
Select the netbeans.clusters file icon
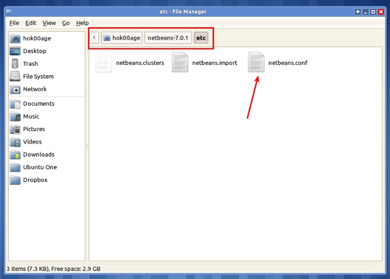point(104,62)
